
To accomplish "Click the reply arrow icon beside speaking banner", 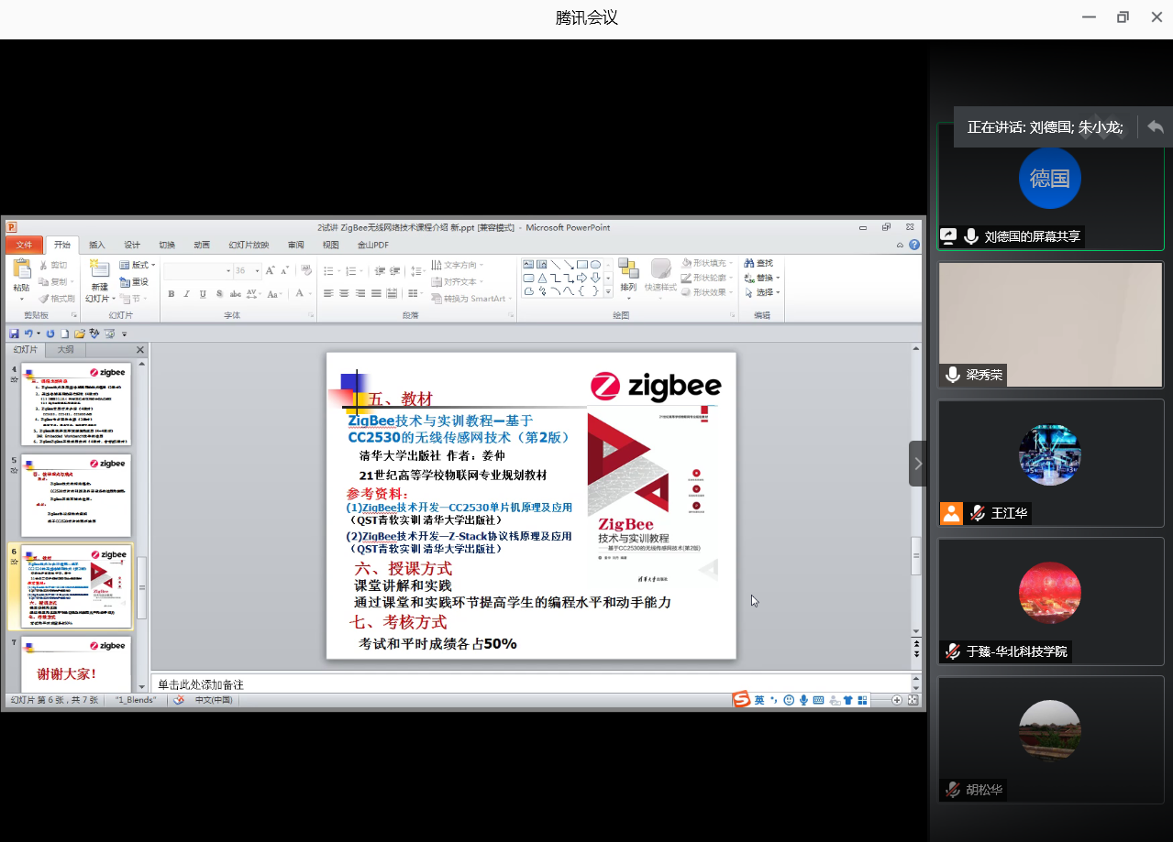I will click(1155, 127).
